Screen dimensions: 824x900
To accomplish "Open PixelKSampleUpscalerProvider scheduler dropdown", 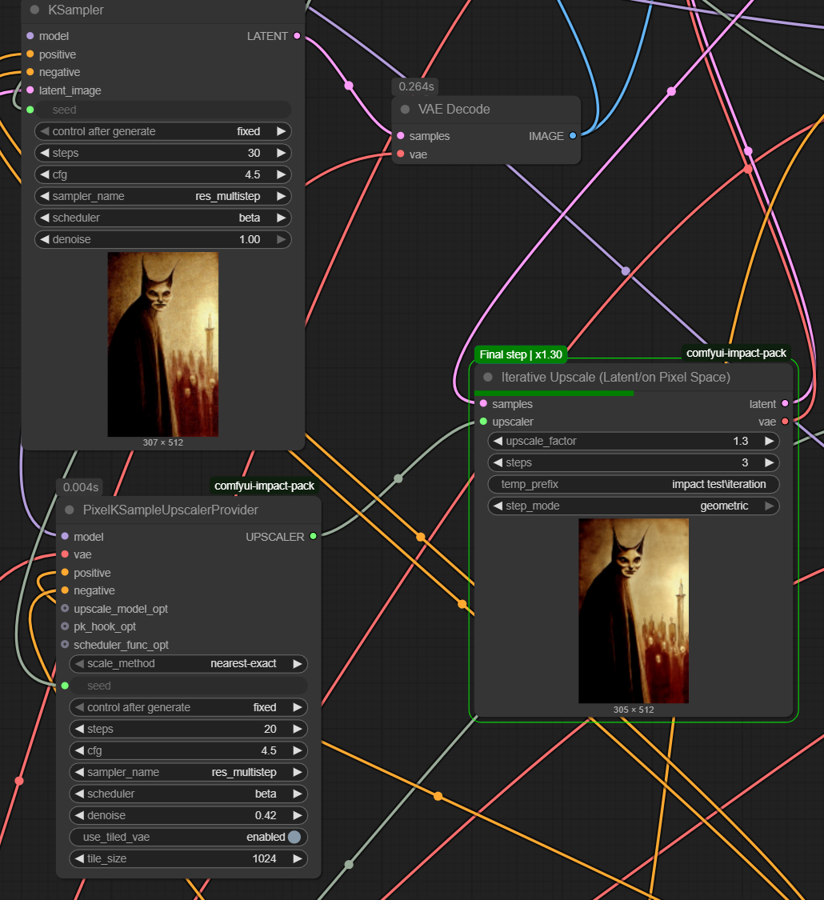I will (x=188, y=794).
